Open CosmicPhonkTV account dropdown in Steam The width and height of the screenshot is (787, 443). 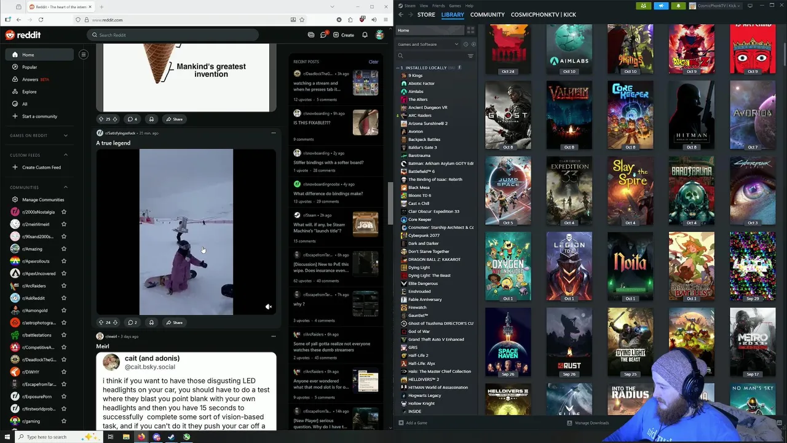point(716,6)
